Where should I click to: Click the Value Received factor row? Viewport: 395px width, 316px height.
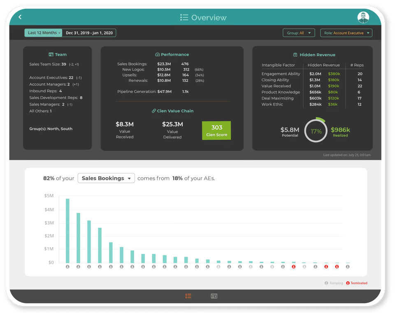312,86
